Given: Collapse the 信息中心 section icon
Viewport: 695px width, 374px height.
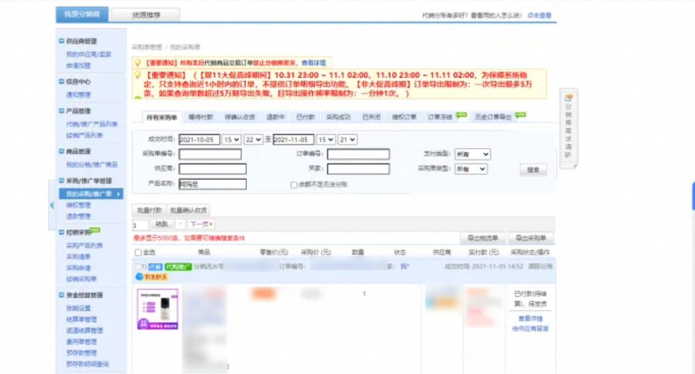Looking at the screenshot, I should (61, 82).
